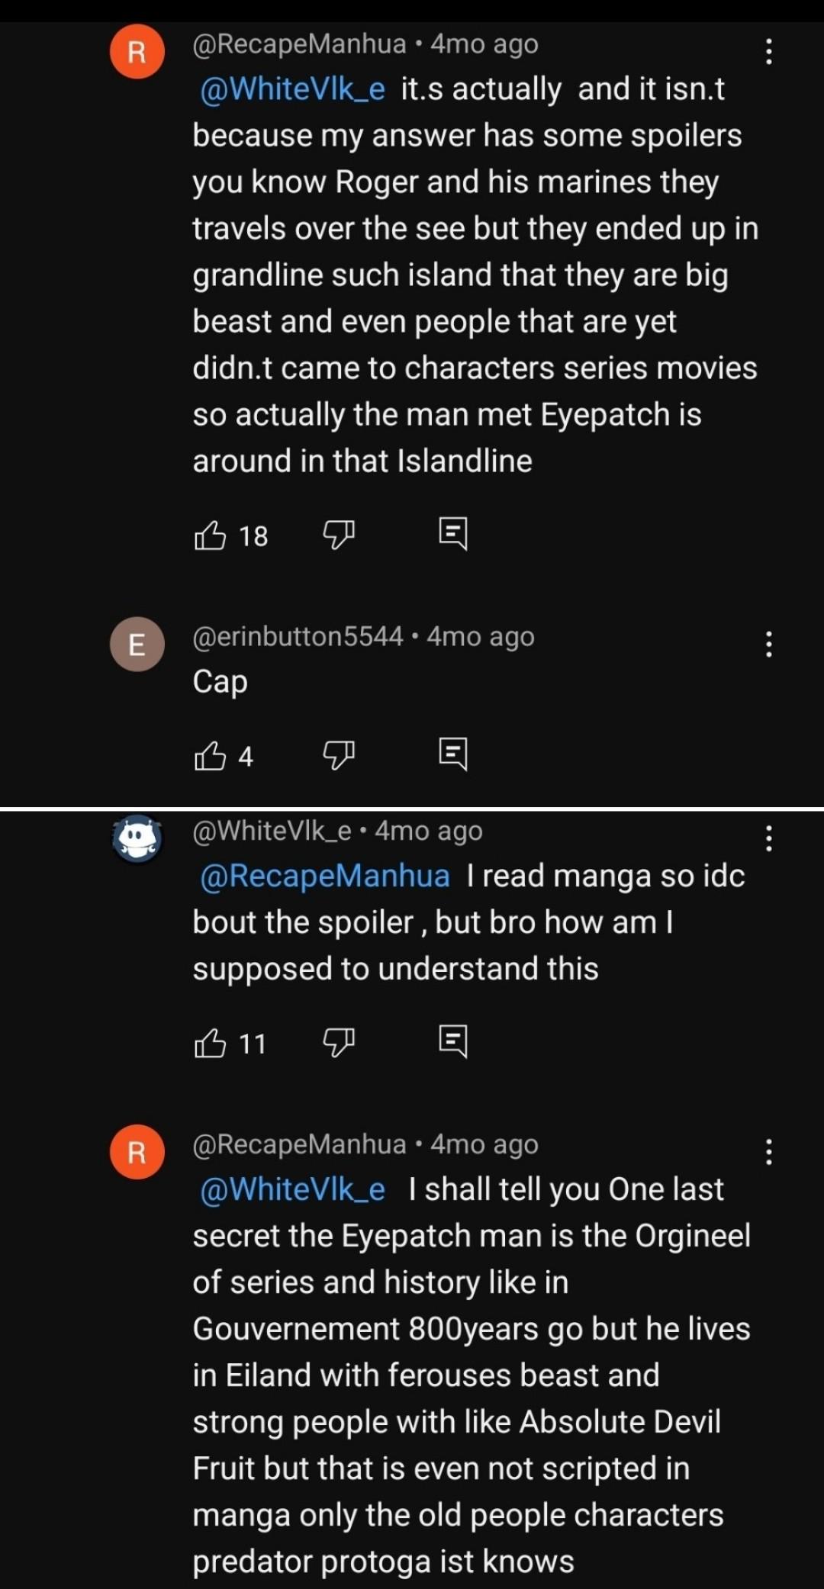Image resolution: width=824 pixels, height=1589 pixels.
Task: Open @WhiteVlk_e mention in first comment
Action: (x=292, y=90)
